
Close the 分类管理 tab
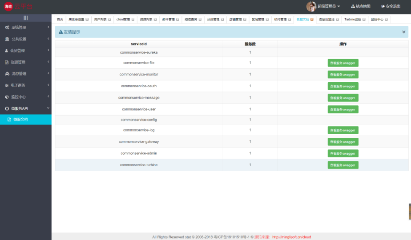tap(222, 20)
